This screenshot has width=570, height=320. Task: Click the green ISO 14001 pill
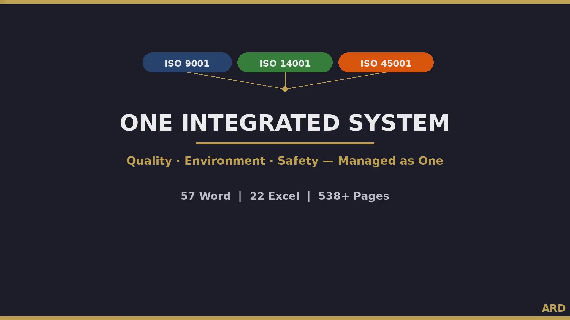(x=285, y=63)
